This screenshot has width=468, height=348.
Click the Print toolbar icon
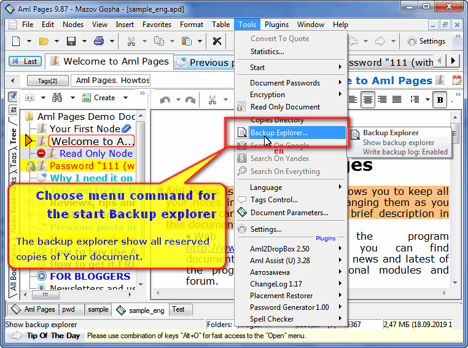tap(99, 41)
